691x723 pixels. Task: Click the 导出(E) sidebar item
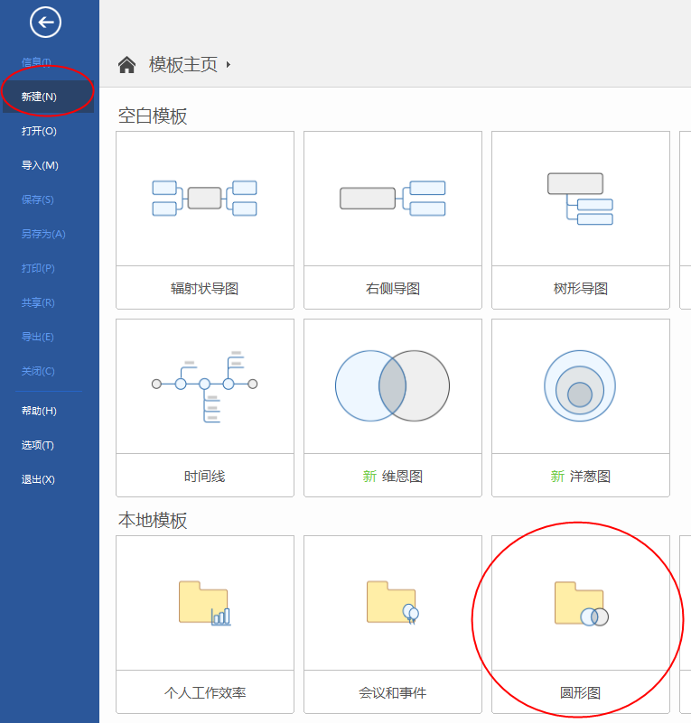click(38, 337)
